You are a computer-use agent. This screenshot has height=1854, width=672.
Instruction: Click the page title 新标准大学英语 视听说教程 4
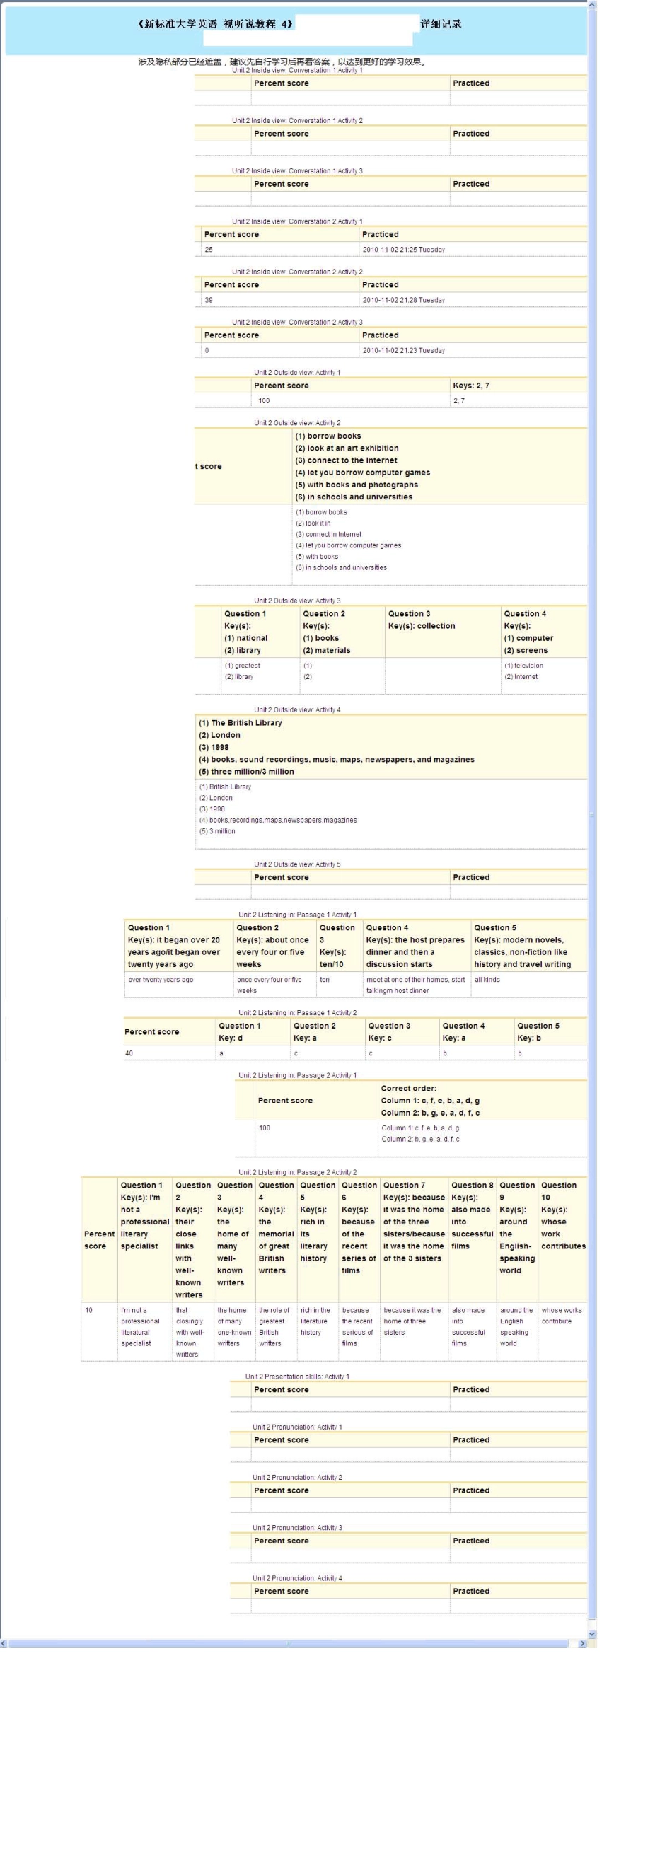point(215,24)
